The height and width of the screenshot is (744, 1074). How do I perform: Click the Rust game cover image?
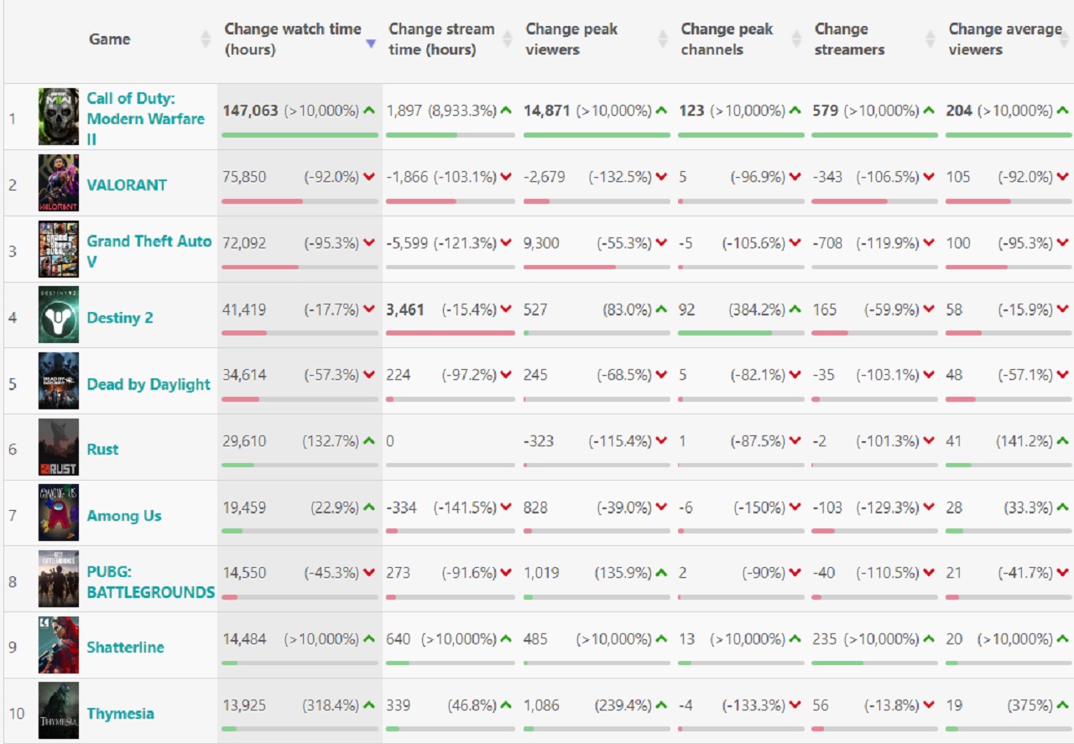tap(59, 447)
